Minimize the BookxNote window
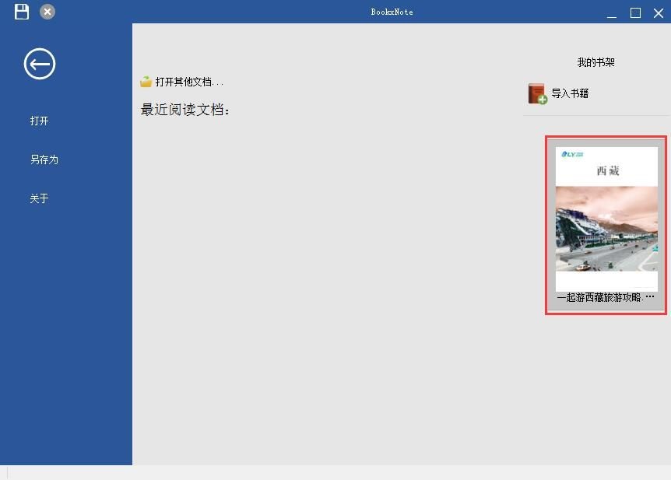 612,12
